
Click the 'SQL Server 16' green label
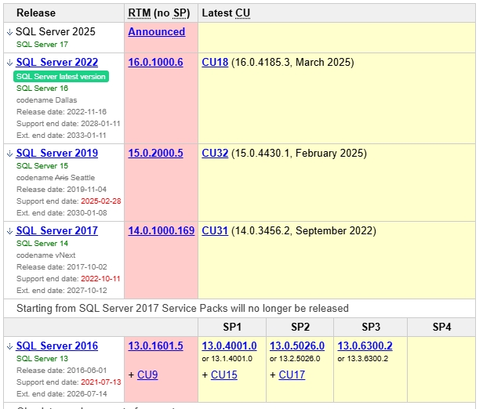pos(42,89)
